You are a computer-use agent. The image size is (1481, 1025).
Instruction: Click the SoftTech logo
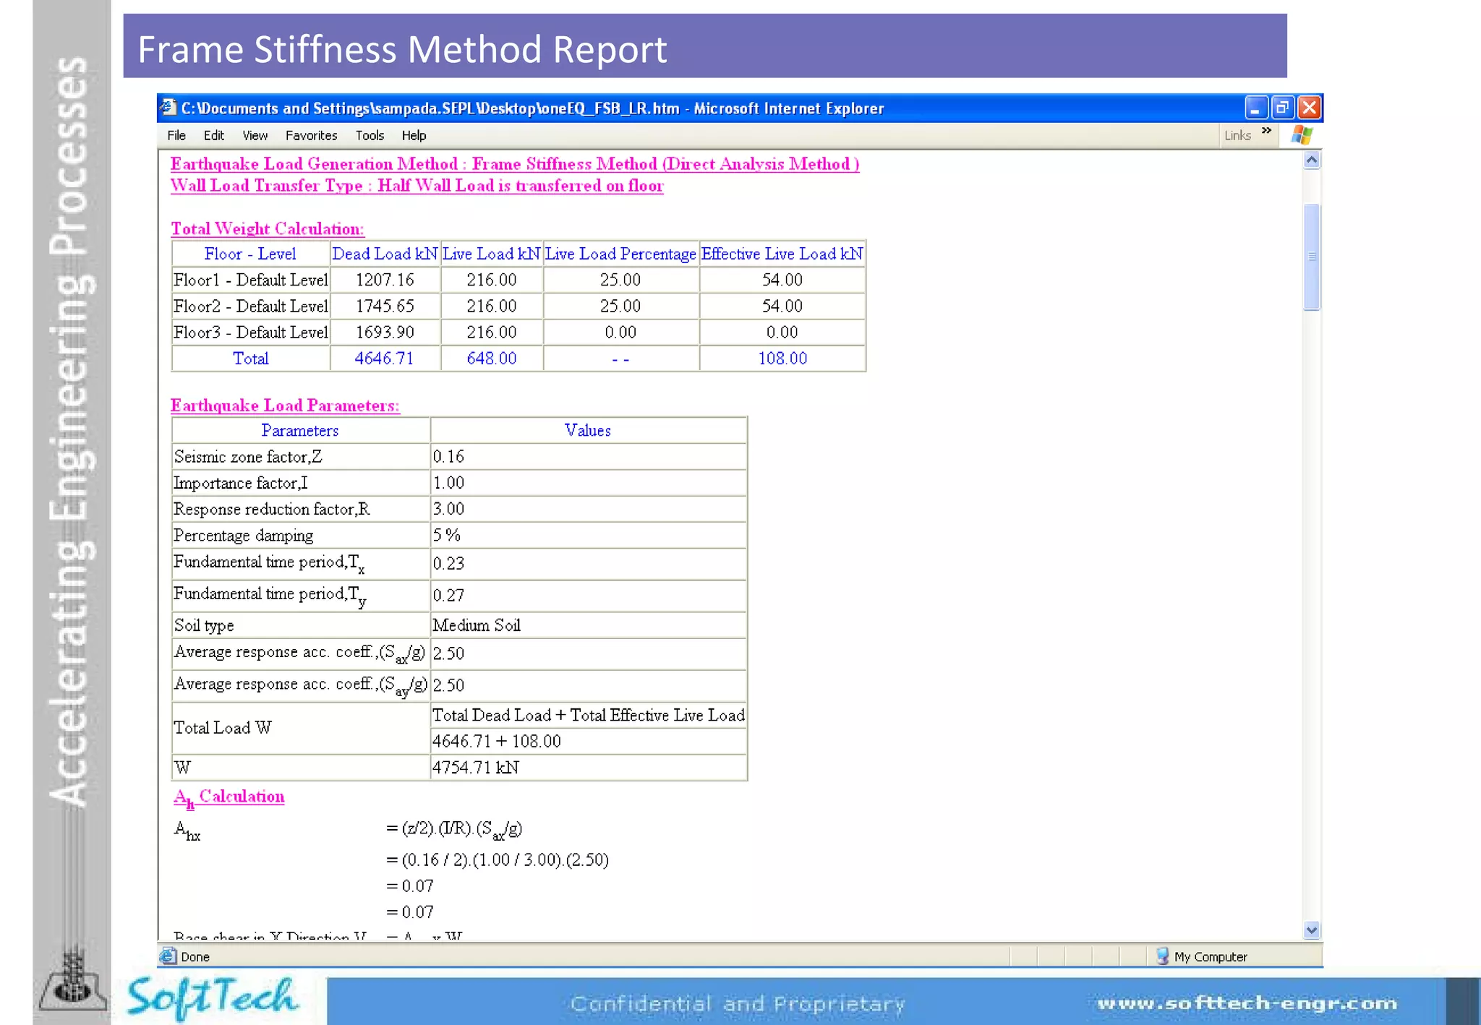click(x=212, y=998)
